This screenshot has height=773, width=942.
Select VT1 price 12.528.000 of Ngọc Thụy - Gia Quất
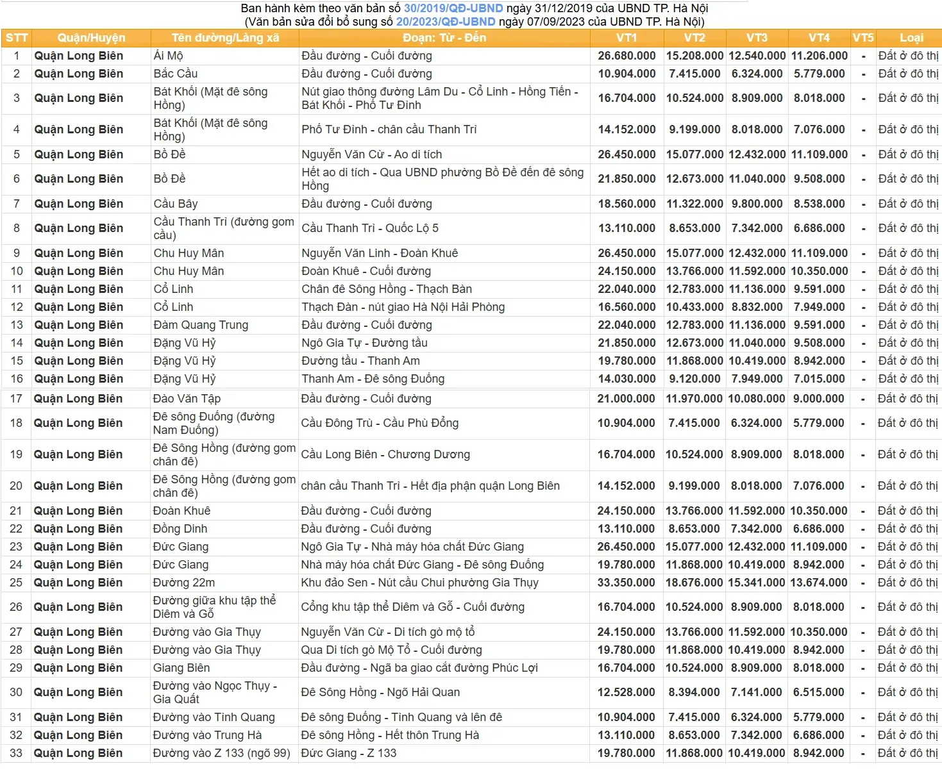pos(626,692)
